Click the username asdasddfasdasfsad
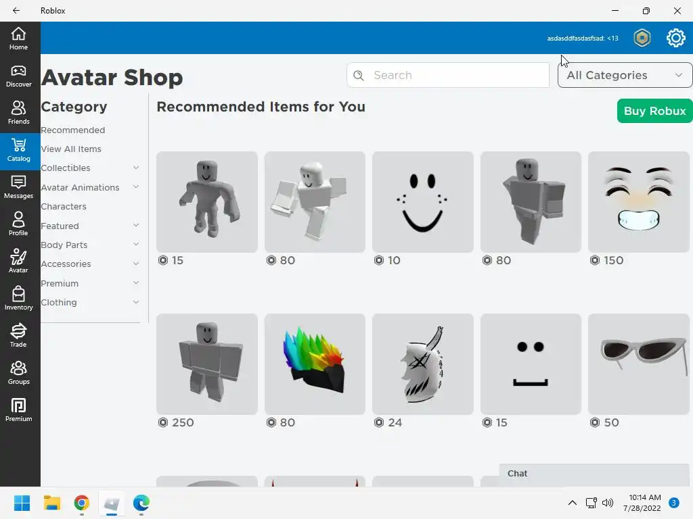Viewport: 693px width, 519px height. (x=575, y=39)
